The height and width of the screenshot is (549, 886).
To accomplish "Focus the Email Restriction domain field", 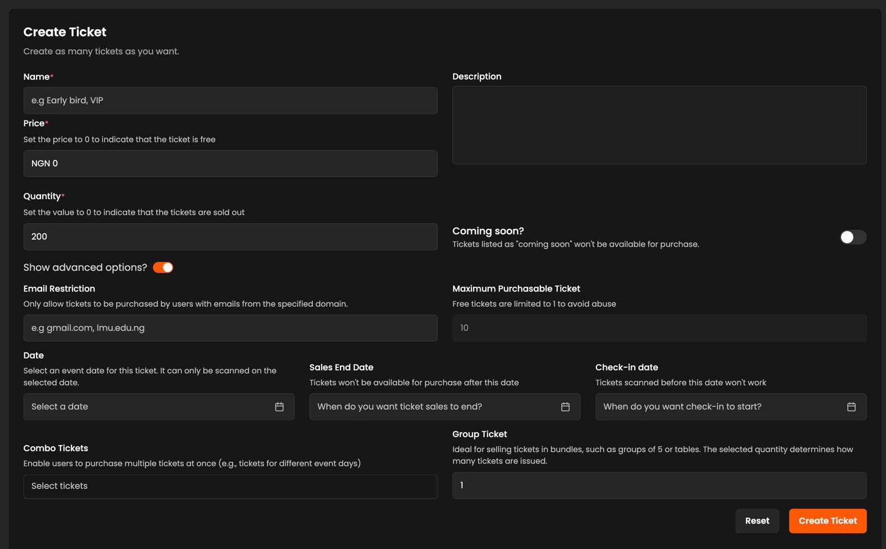I will pyautogui.click(x=230, y=328).
